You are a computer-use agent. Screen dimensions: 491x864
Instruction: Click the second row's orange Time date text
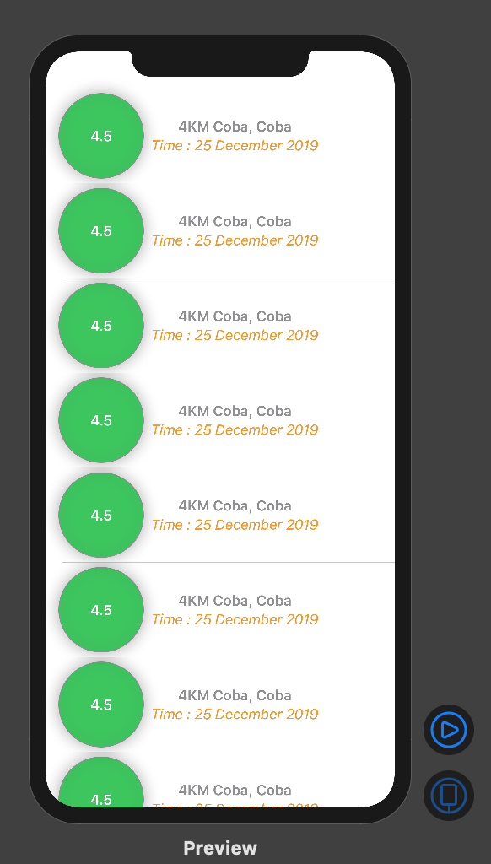click(x=235, y=240)
